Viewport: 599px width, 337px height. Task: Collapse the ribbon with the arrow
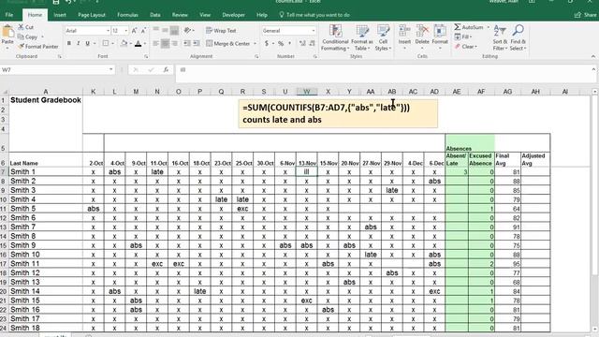click(593, 56)
